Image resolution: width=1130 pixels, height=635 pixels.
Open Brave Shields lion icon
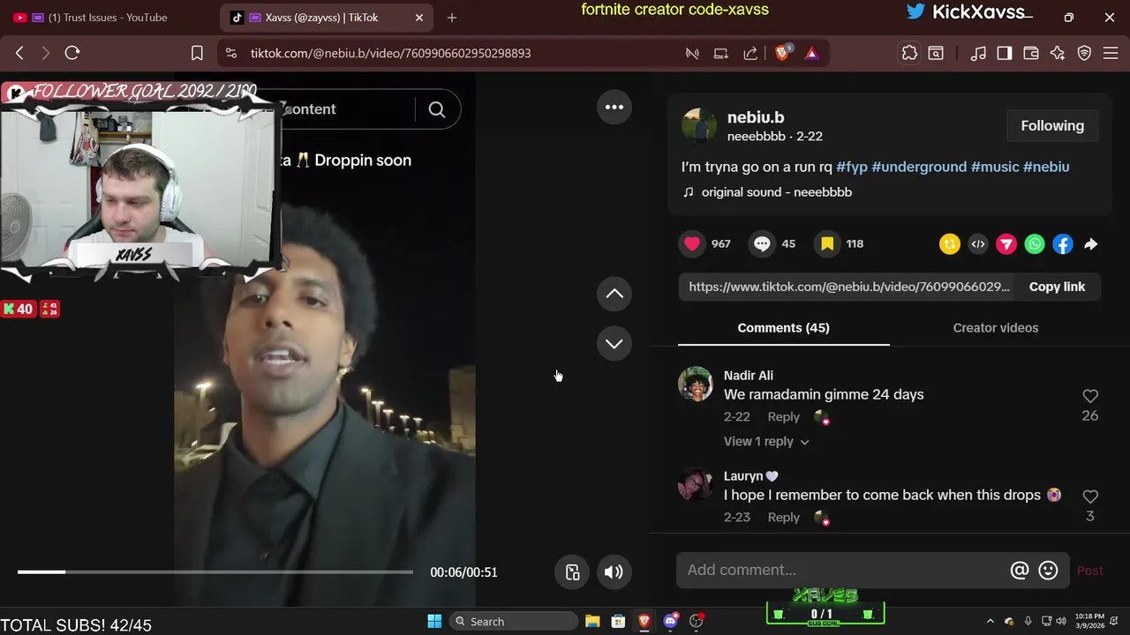(x=782, y=53)
